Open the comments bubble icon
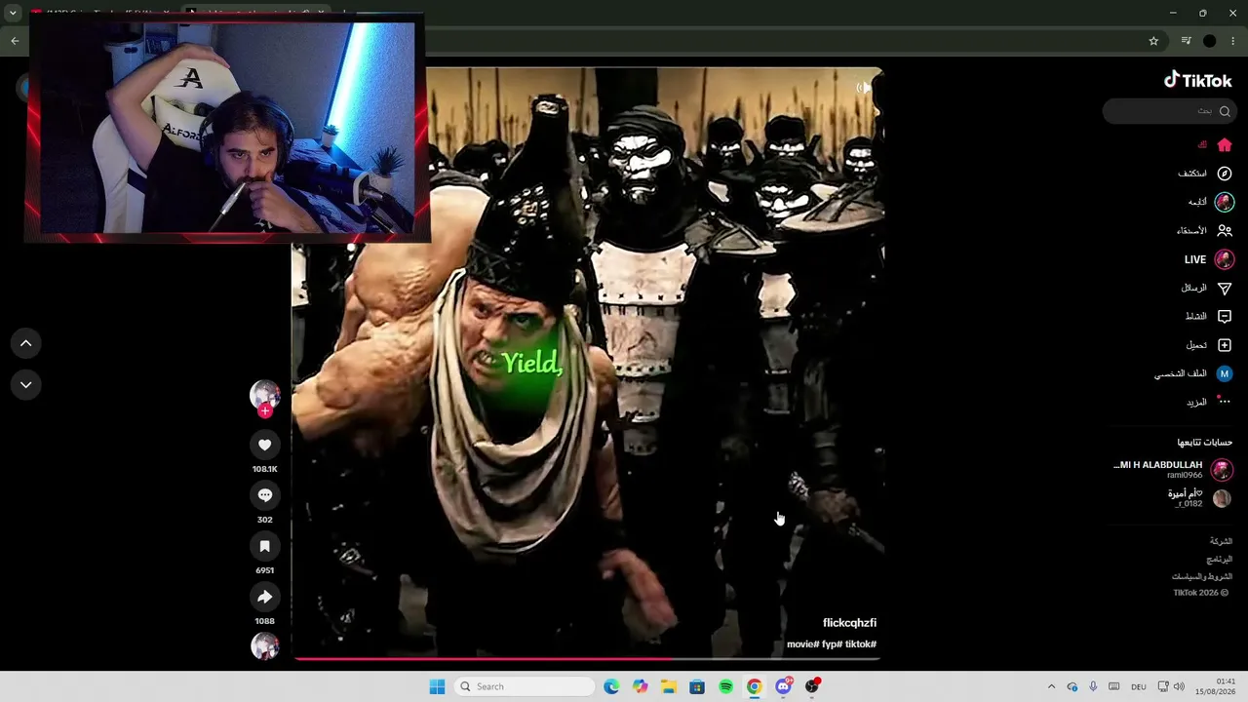Viewport: 1248px width, 702px height. [264, 495]
